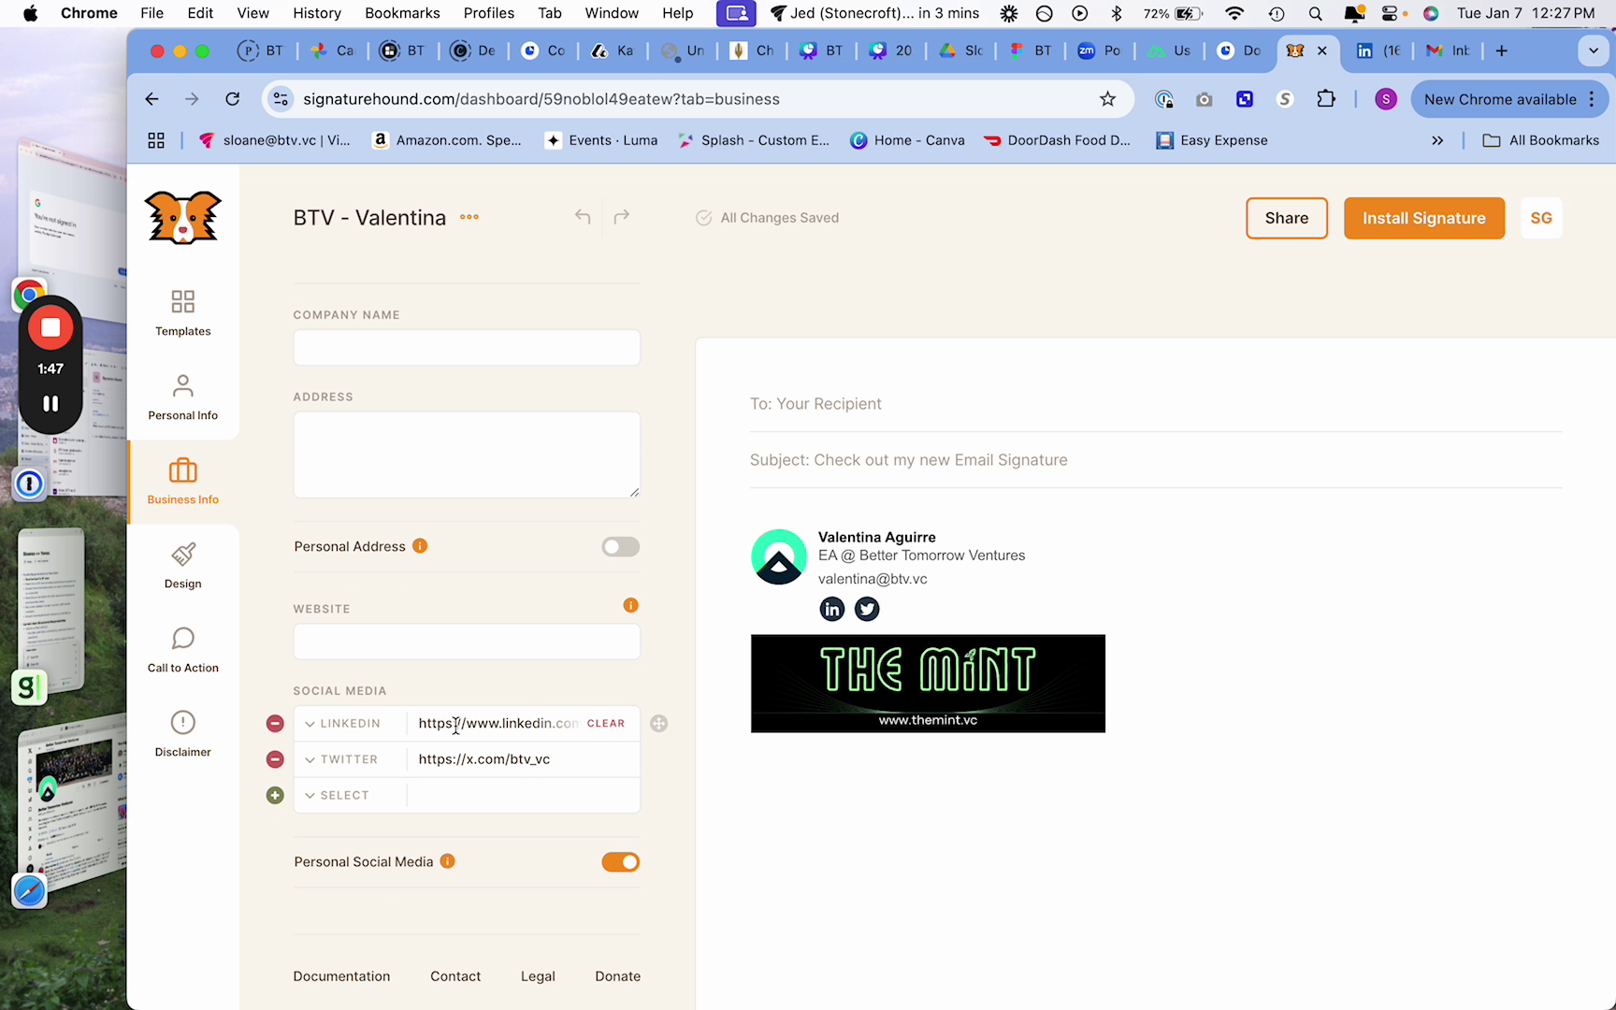1616x1010 pixels.
Task: Click the LinkedIn icon in signature preview
Action: (x=832, y=610)
